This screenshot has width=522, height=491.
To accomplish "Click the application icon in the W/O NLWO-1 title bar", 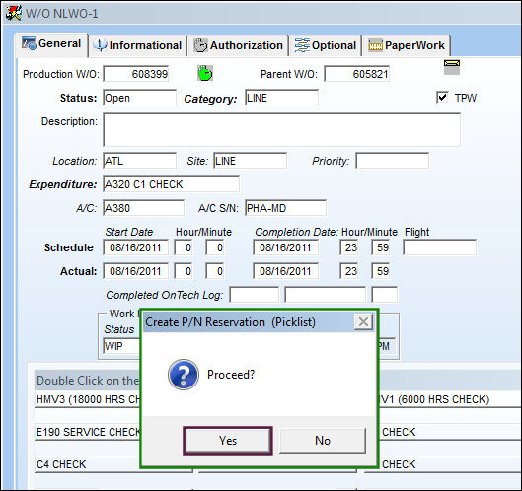I will (14, 13).
